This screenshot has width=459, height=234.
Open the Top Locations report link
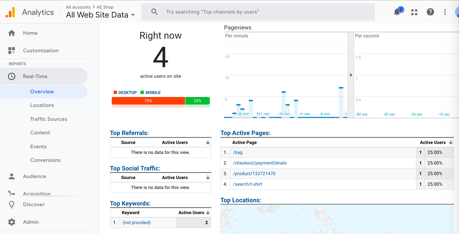click(241, 200)
